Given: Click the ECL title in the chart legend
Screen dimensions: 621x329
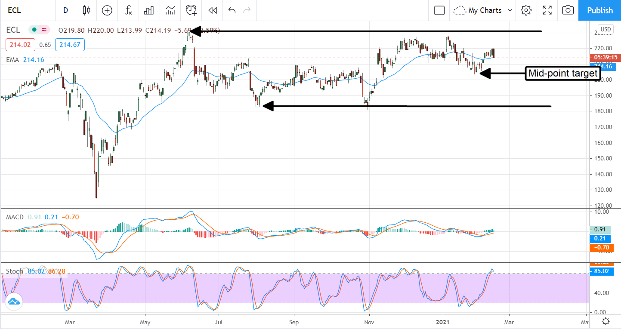Looking at the screenshot, I should click(13, 30).
